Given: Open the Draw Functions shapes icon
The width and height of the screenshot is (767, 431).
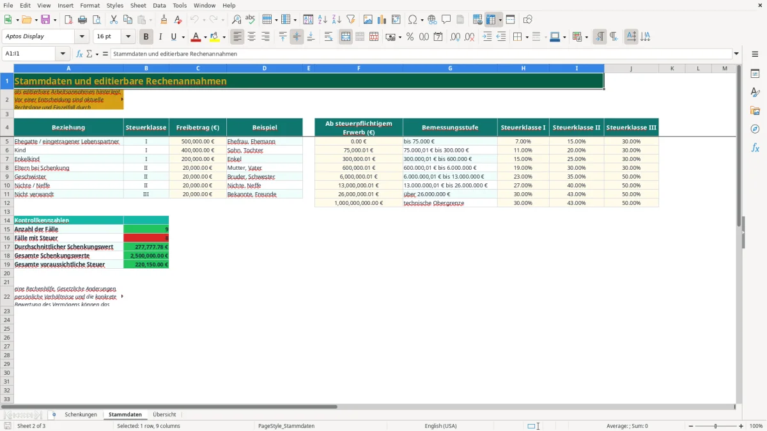Looking at the screenshot, I should (x=527, y=20).
